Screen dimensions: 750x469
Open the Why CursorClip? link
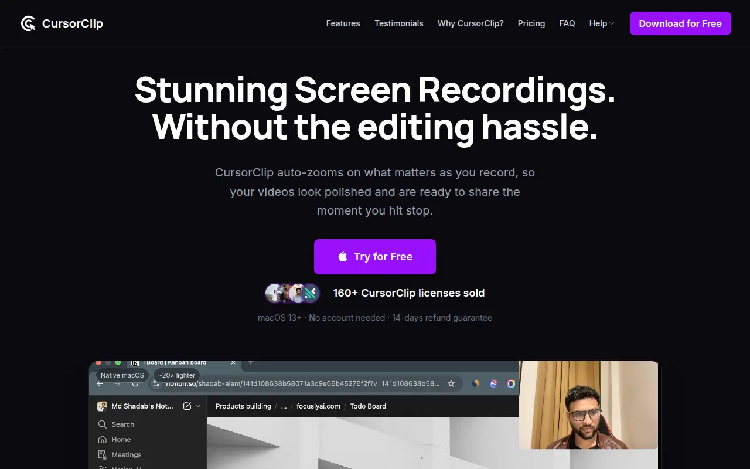(x=471, y=23)
